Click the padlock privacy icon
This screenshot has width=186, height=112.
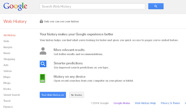(x=41, y=21)
